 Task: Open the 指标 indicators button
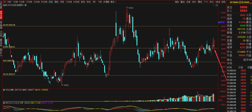177,2
